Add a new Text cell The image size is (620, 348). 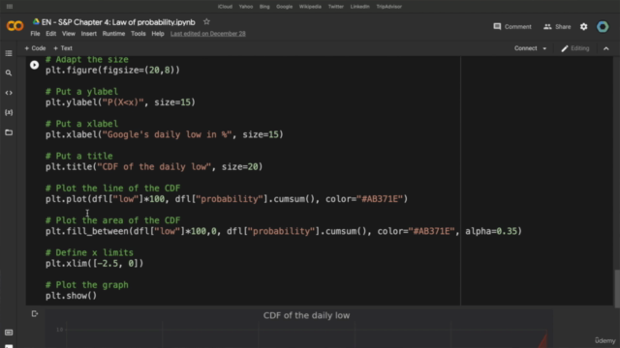[63, 48]
